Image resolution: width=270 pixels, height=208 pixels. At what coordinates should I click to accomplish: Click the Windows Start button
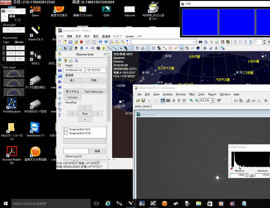(x=5, y=204)
